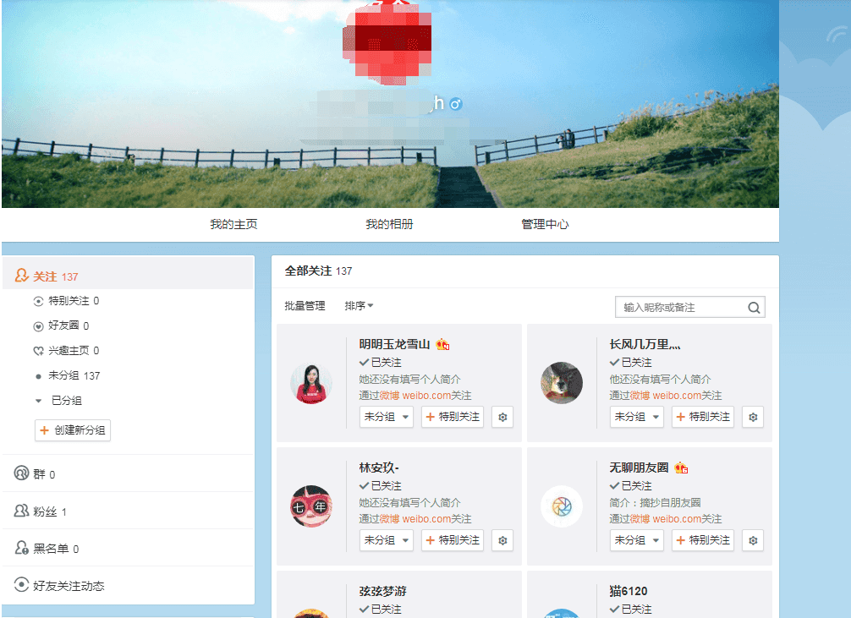The width and height of the screenshot is (851, 618).
Task: Open 林安玖- profile name link
Action: click(x=379, y=468)
